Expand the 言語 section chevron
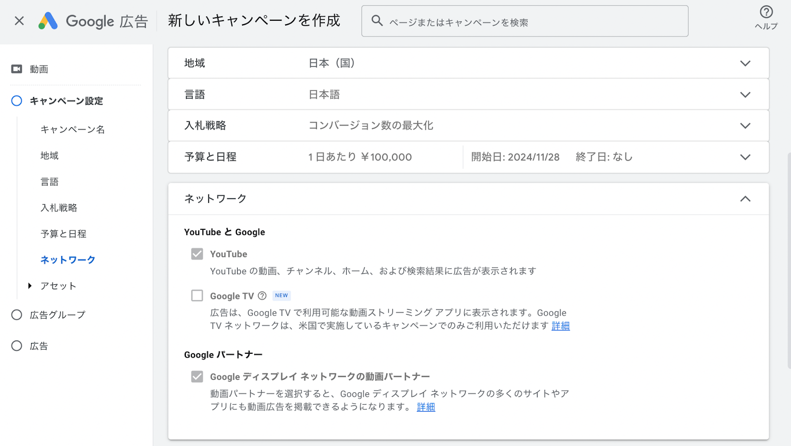The height and width of the screenshot is (446, 791). tap(745, 94)
